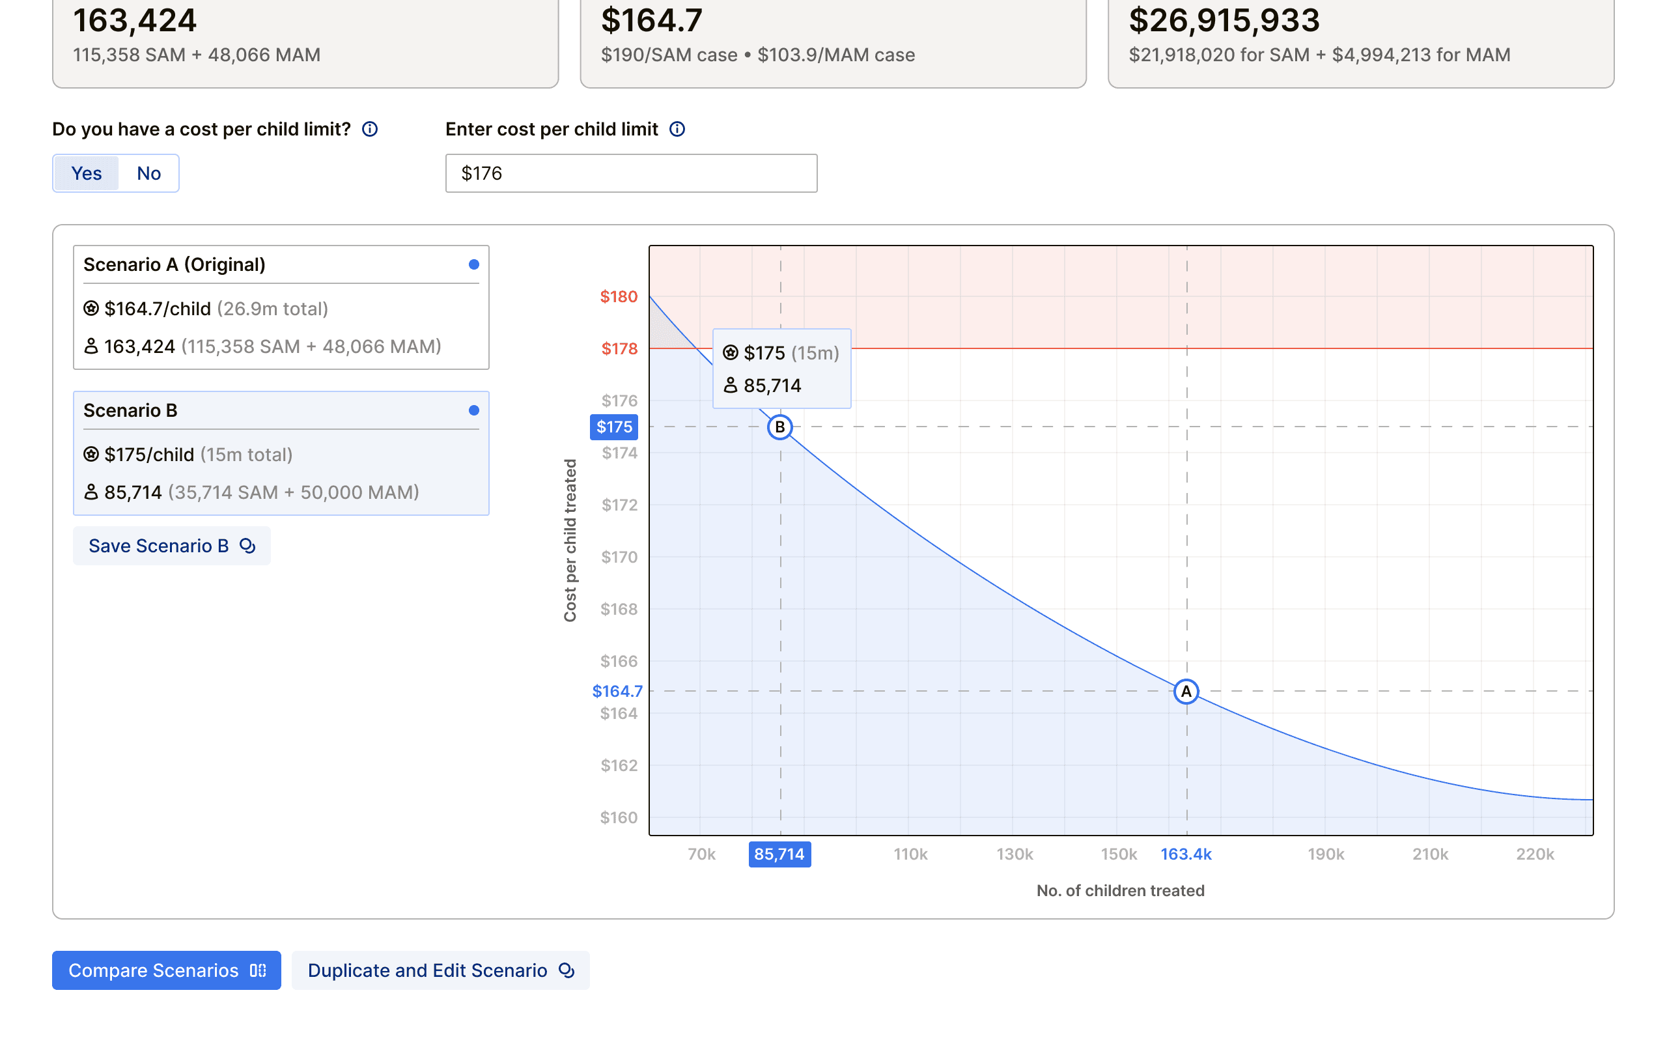This screenshot has height=1042, width=1667.
Task: Click point B marker on the curve
Action: [x=779, y=427]
